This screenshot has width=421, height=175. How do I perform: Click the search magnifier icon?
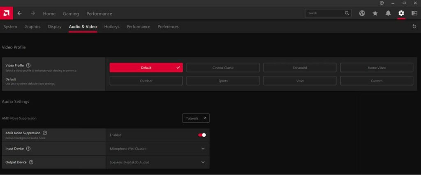tap(347, 13)
